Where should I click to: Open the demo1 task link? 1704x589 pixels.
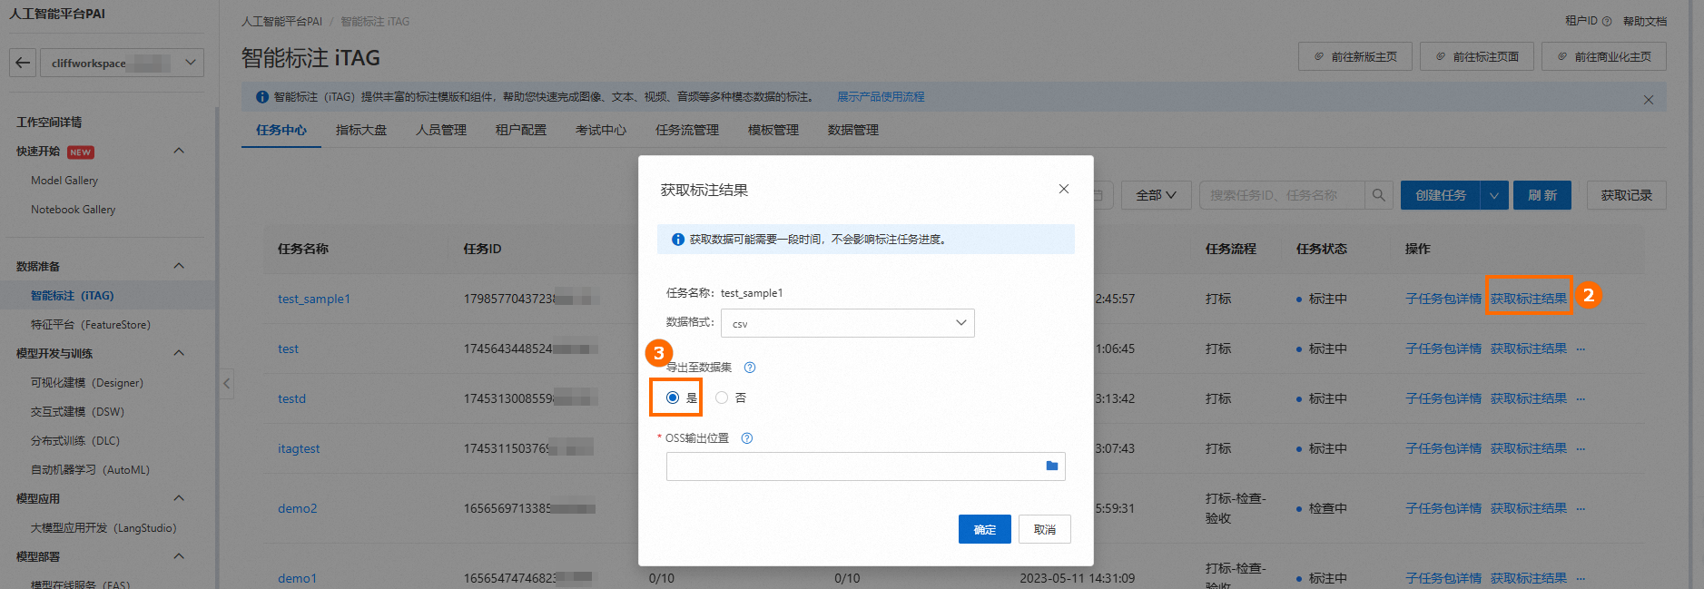coord(297,578)
